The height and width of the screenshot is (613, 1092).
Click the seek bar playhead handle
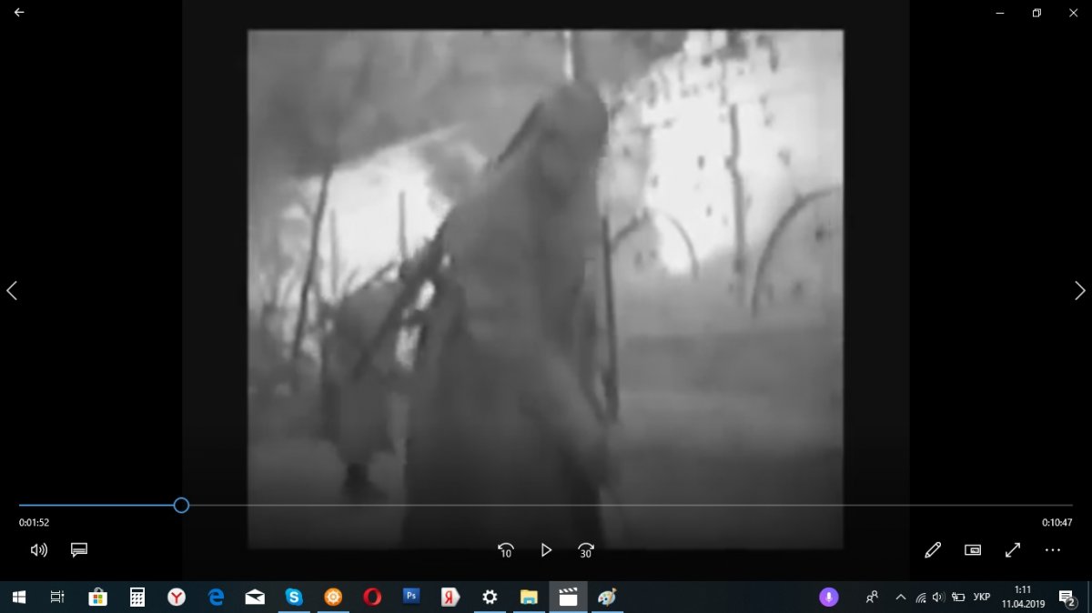181,505
